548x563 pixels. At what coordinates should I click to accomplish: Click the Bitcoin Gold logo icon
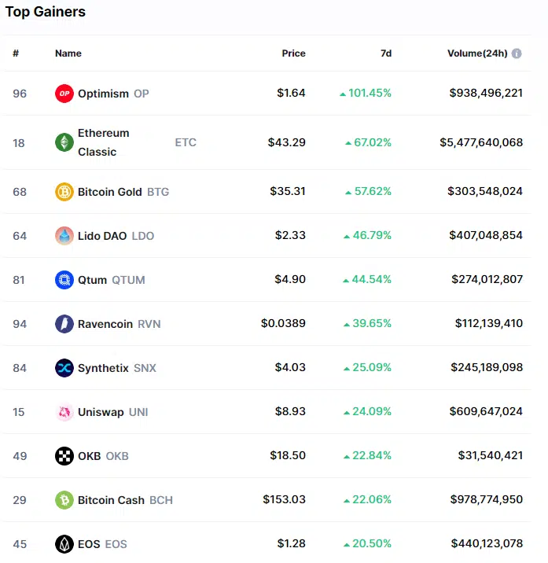pos(64,192)
